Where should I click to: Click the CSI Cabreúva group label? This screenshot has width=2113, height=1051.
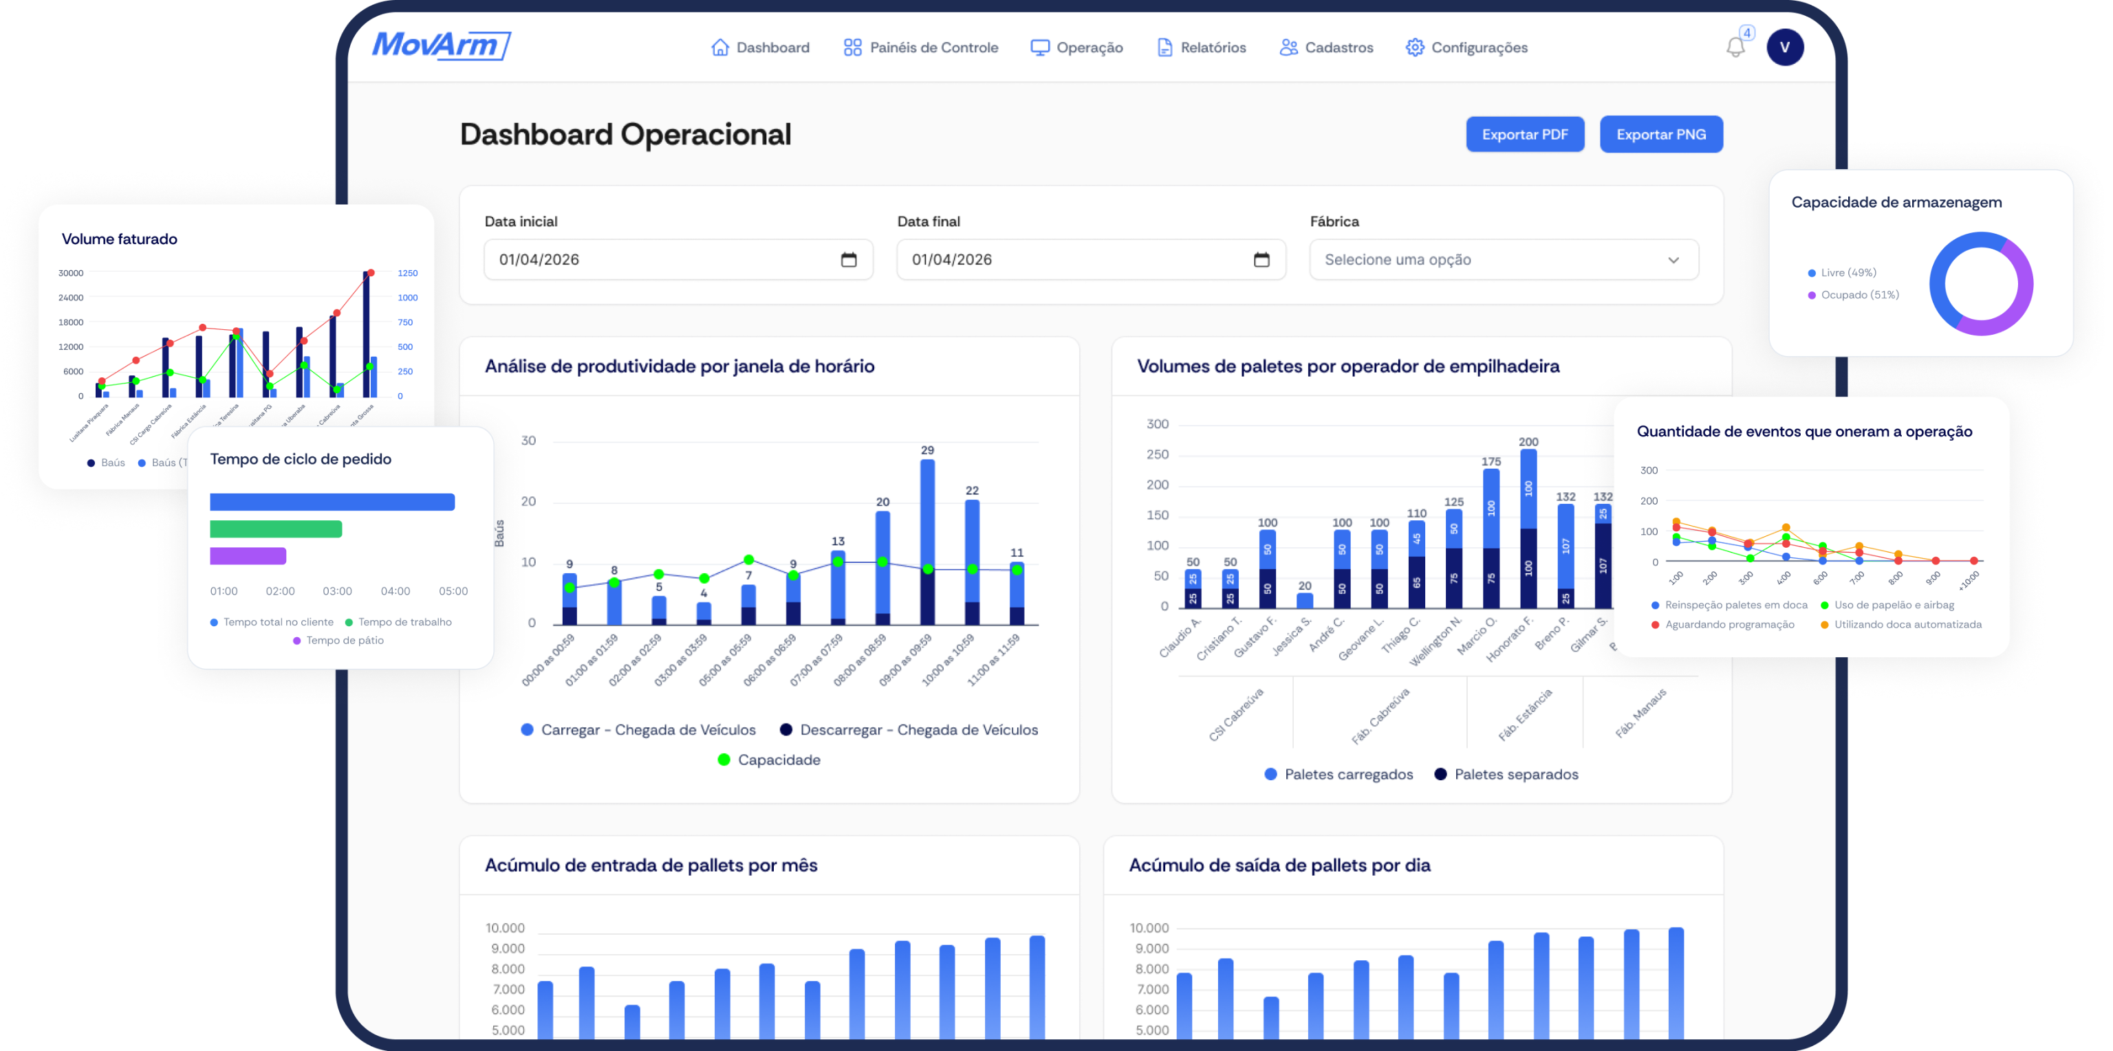[1236, 714]
